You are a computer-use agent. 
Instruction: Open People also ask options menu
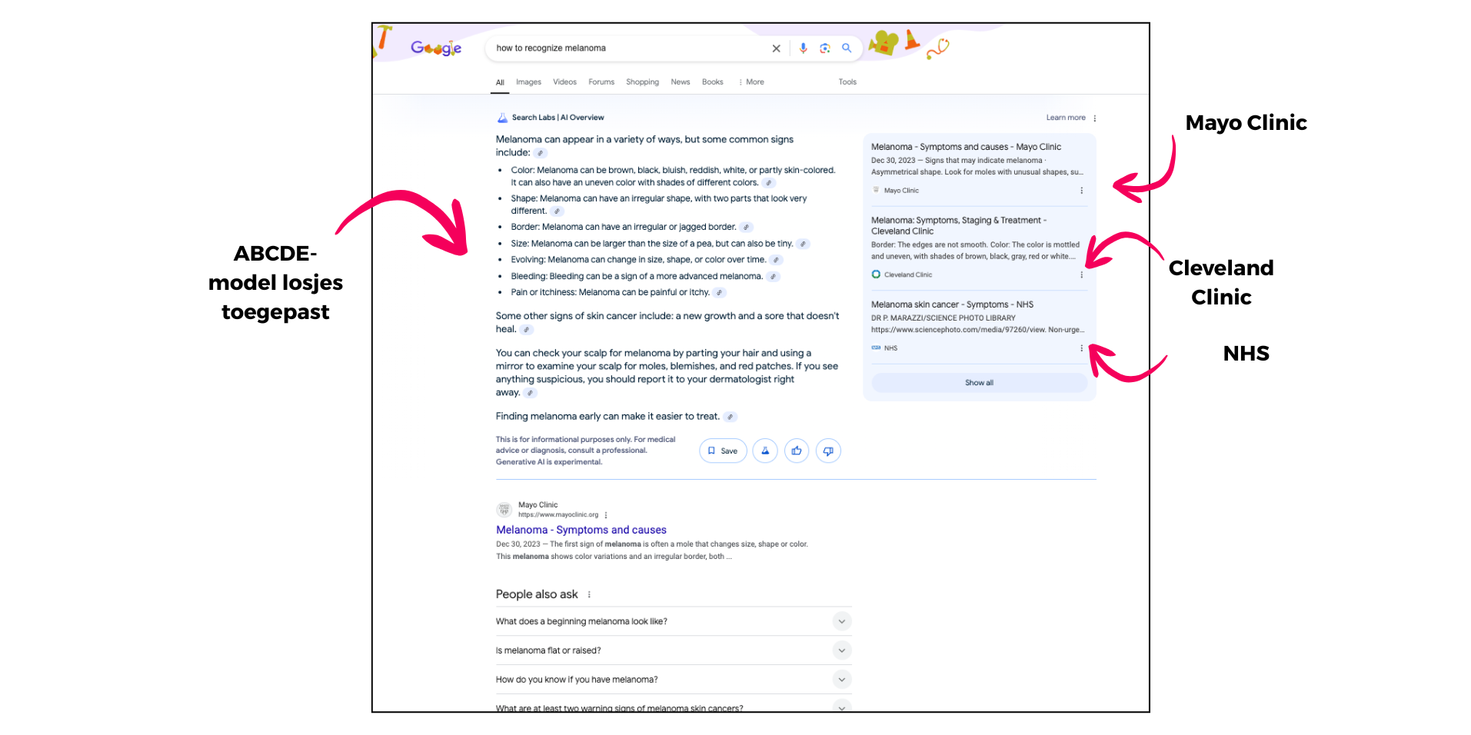589,595
